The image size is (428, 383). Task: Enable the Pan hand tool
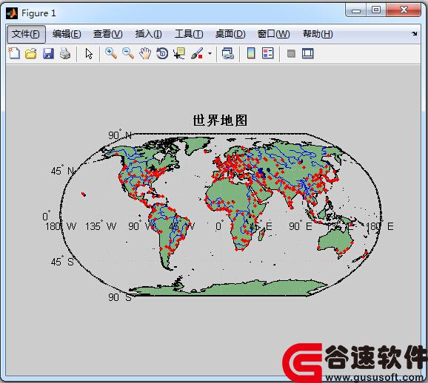(x=145, y=53)
